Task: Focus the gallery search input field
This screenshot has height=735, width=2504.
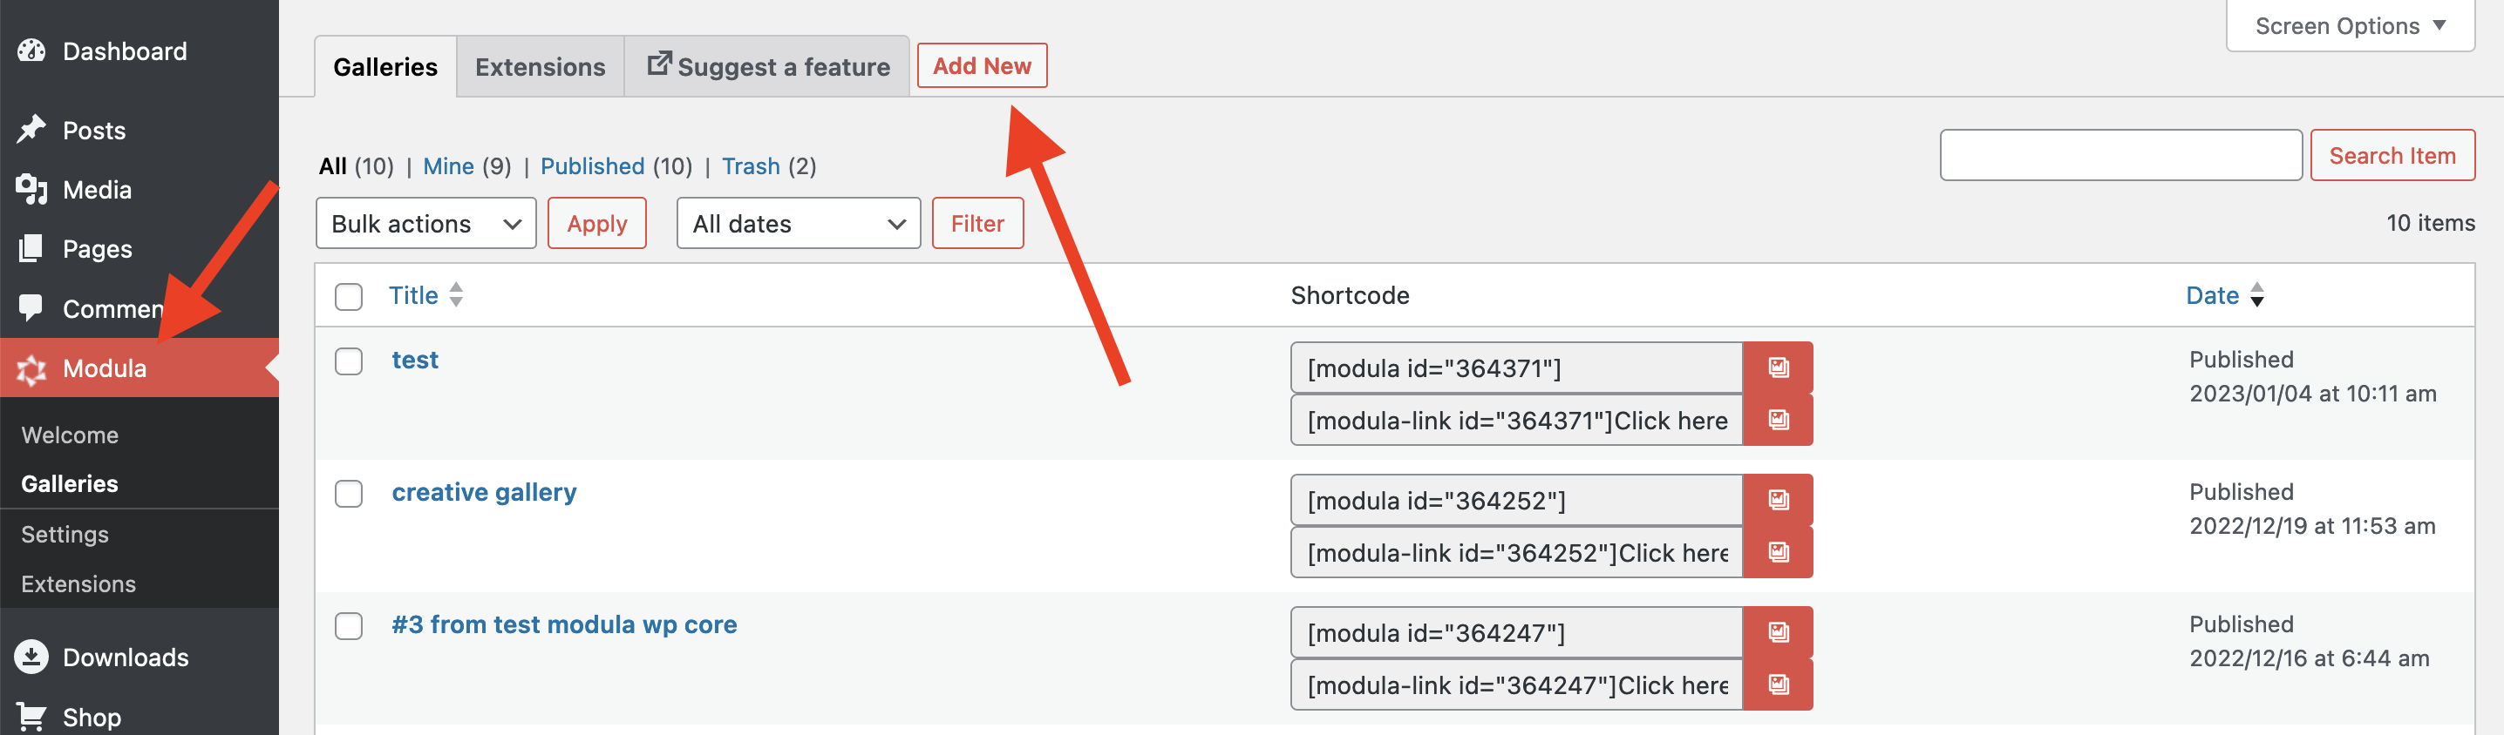Action: tap(2120, 155)
